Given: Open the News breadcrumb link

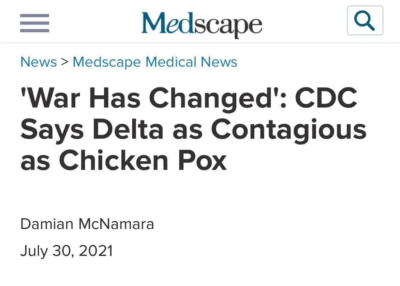Looking at the screenshot, I should (x=39, y=62).
